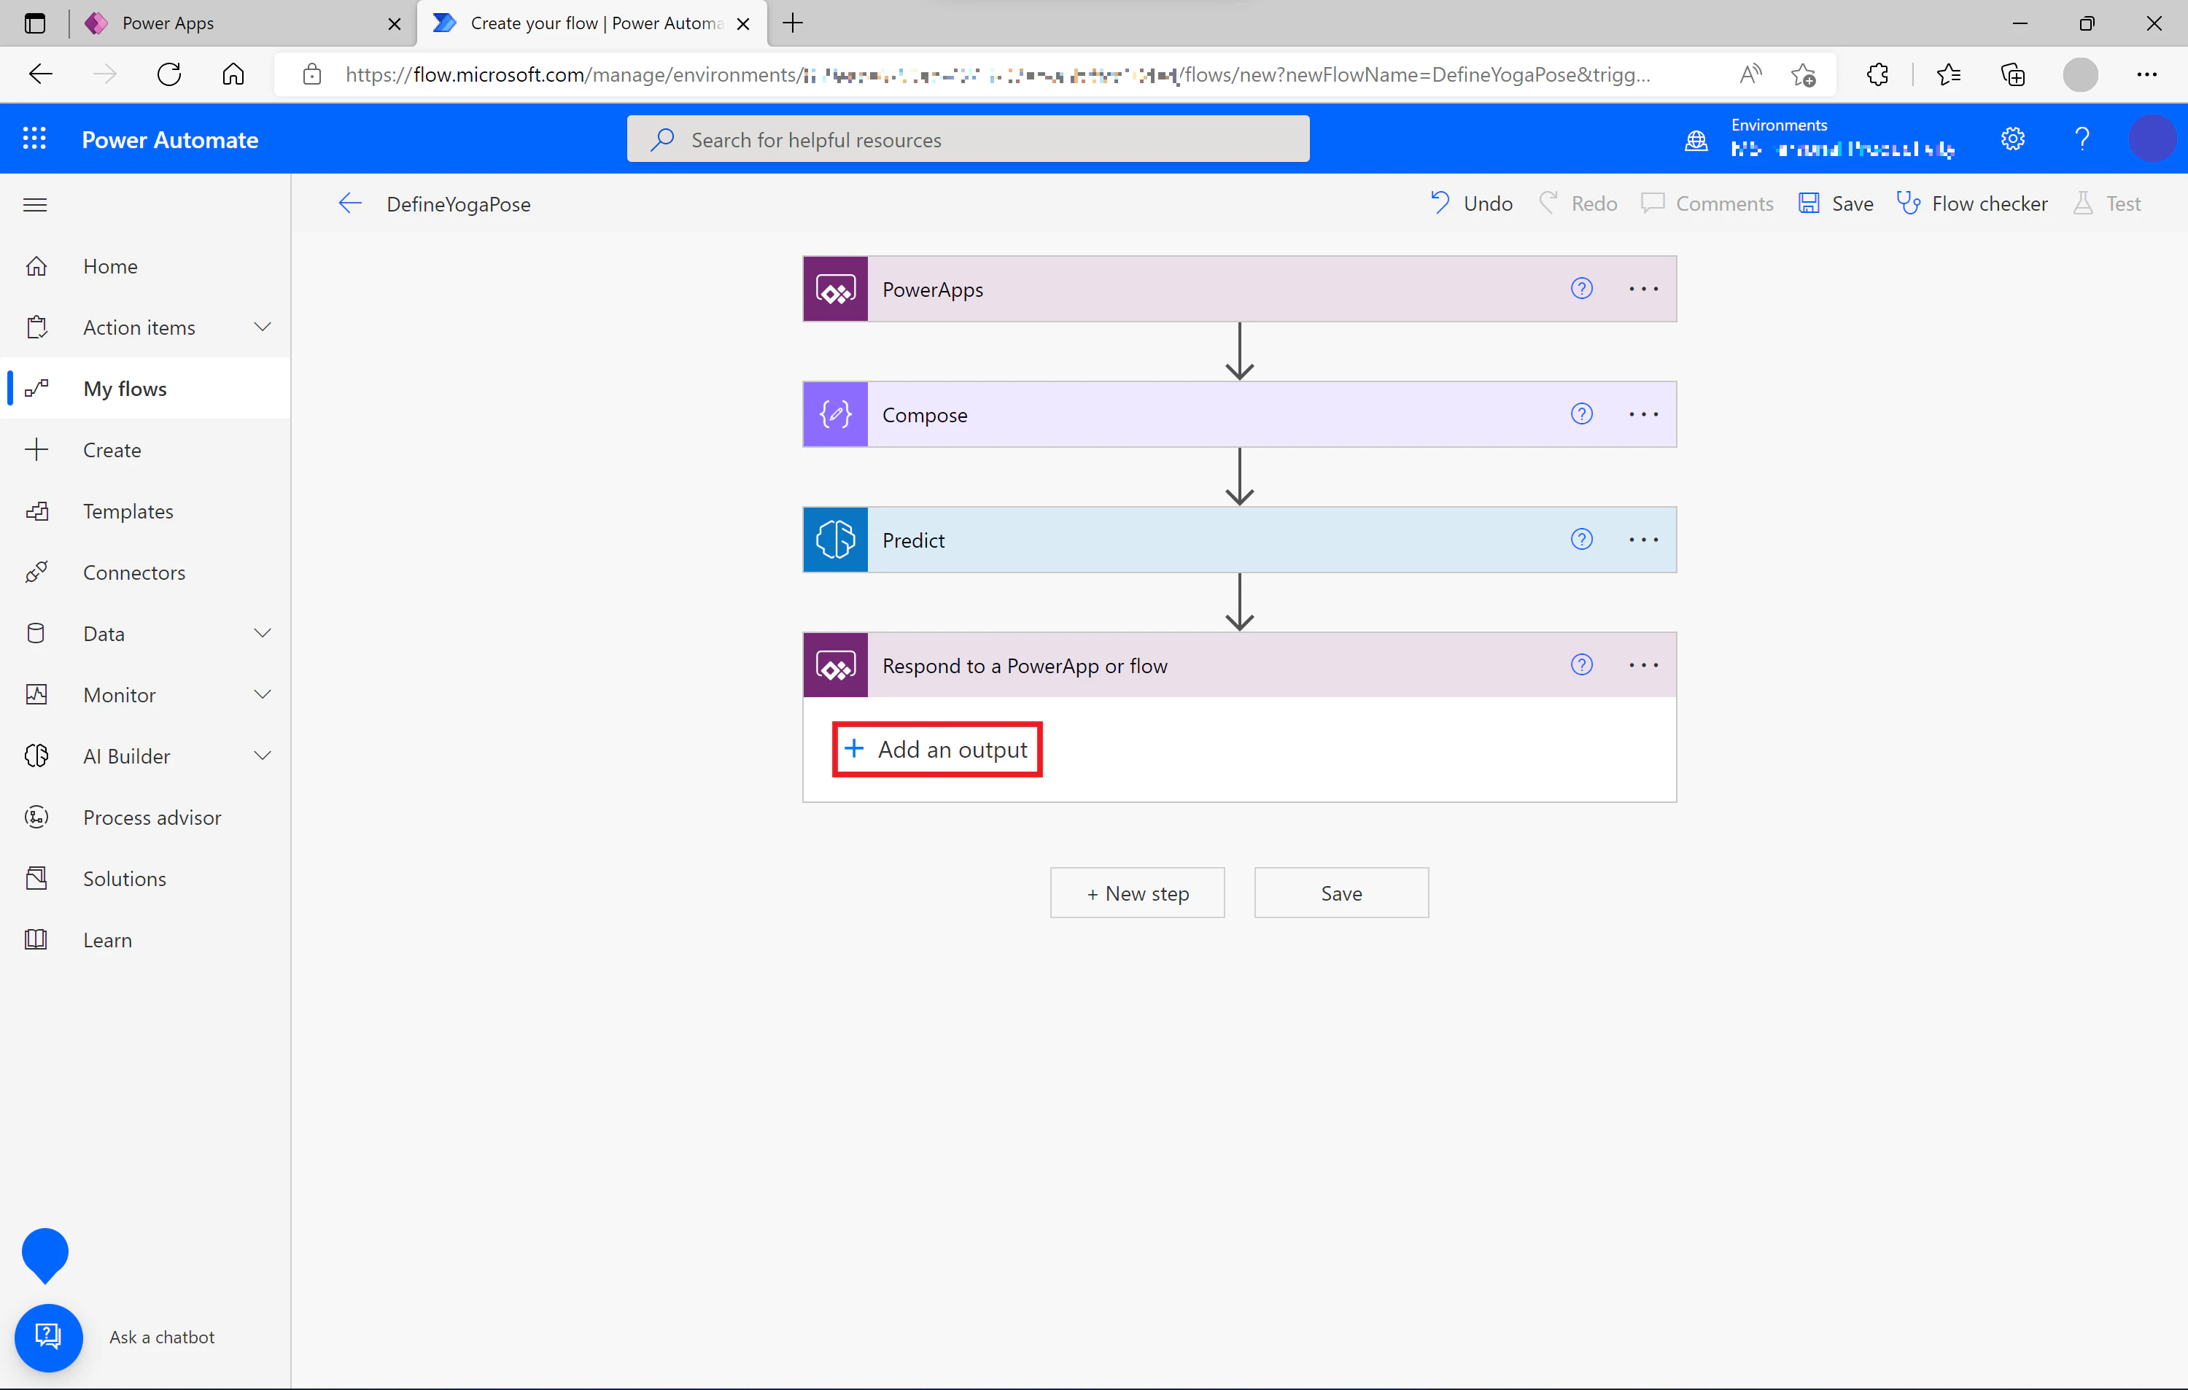Click the Predict AI Builder brain icon
2188x1390 pixels.
(x=836, y=540)
